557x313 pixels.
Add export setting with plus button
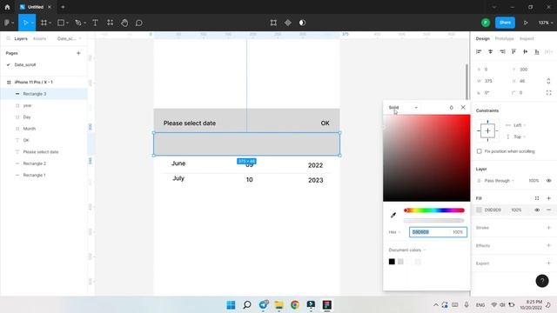coord(548,263)
